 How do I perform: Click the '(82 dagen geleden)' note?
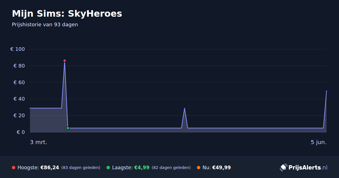click(171, 168)
